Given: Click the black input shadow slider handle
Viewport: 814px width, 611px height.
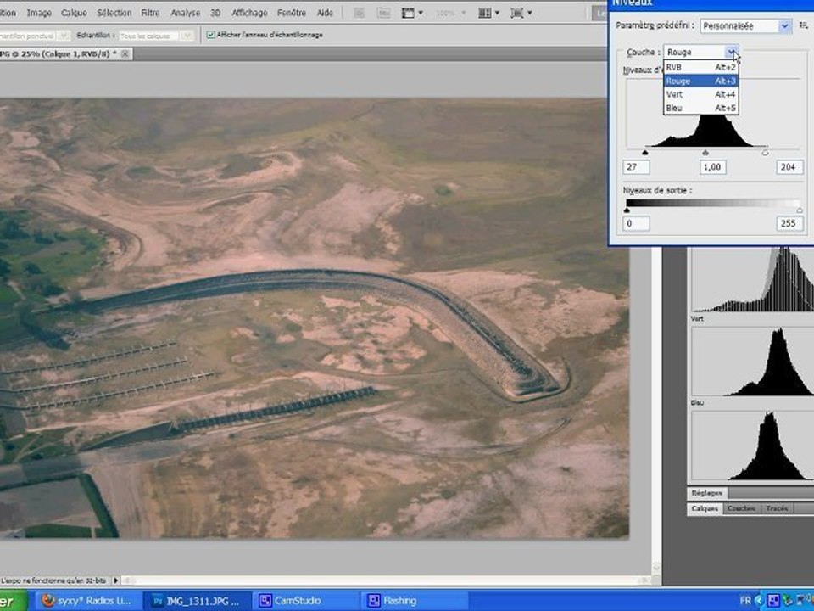Looking at the screenshot, I should point(644,153).
